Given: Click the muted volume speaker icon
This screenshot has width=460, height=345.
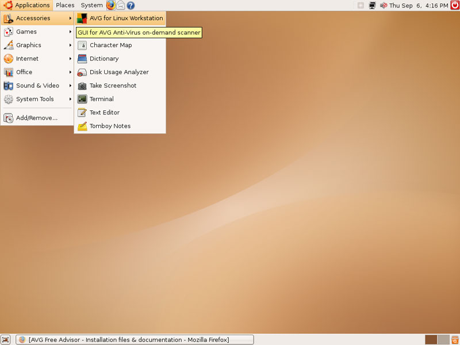Looking at the screenshot, I should pyautogui.click(x=384, y=5).
